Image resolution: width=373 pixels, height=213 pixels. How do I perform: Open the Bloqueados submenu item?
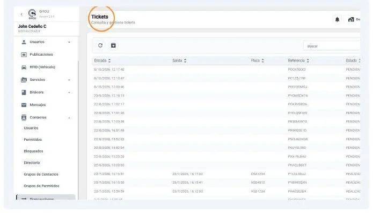pyautogui.click(x=33, y=151)
